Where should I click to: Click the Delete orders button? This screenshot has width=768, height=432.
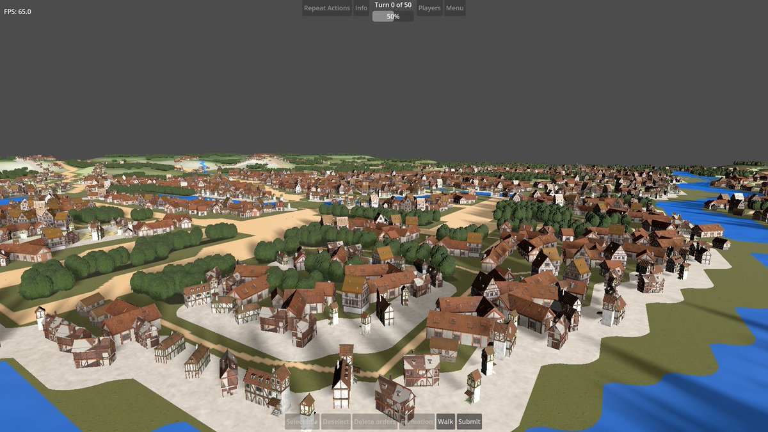tap(374, 422)
